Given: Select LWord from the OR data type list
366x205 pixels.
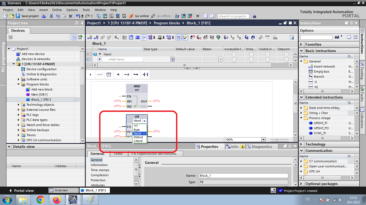Looking at the screenshot, I should 140,141.
